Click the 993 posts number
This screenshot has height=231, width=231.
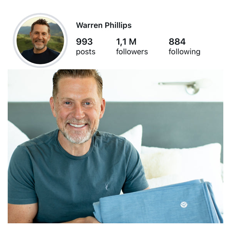84,42
